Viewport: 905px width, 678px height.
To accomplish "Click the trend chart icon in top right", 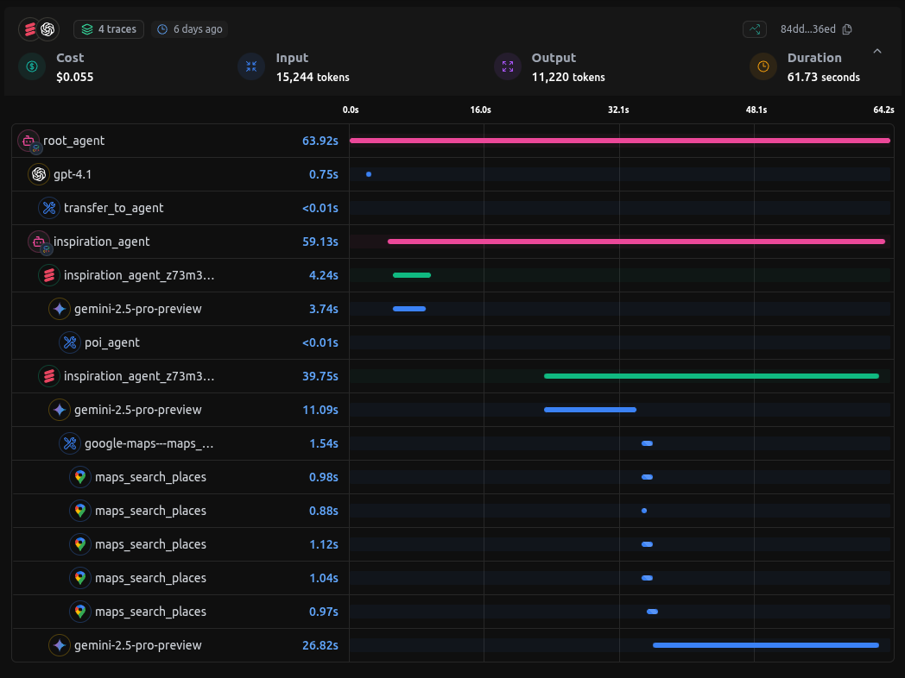I will [x=754, y=28].
